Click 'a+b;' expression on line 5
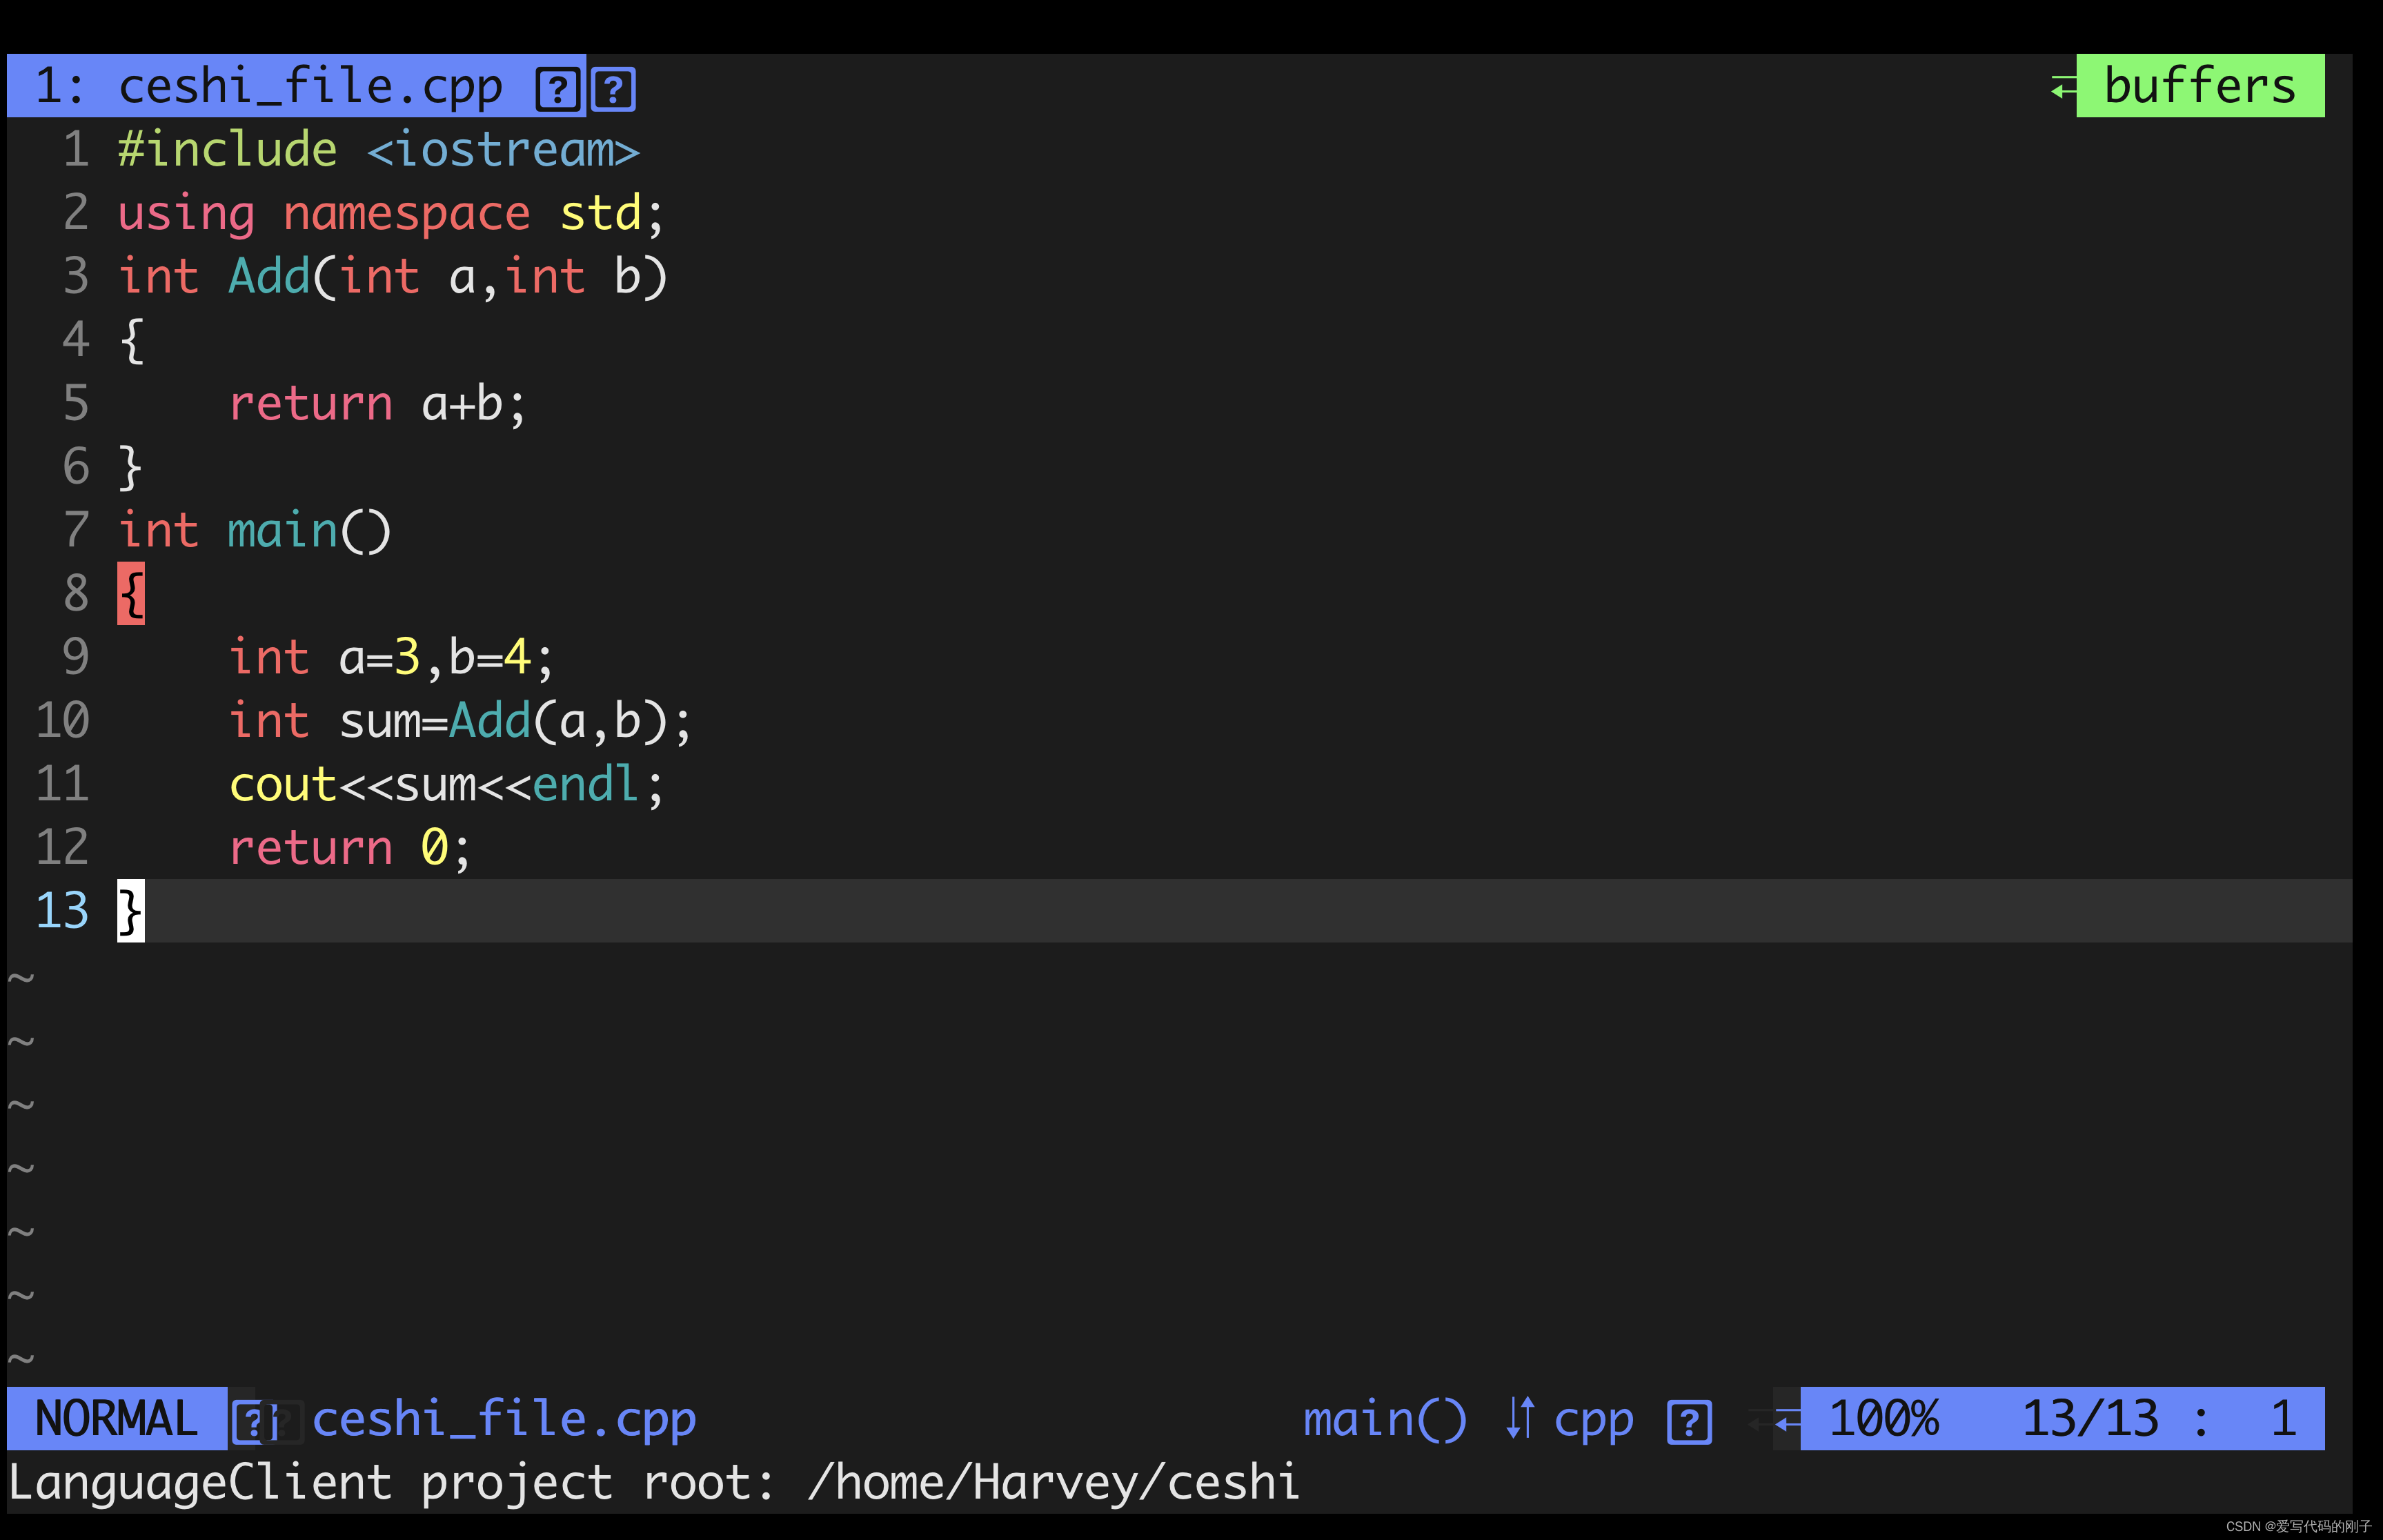2383x1540 pixels. tap(473, 404)
